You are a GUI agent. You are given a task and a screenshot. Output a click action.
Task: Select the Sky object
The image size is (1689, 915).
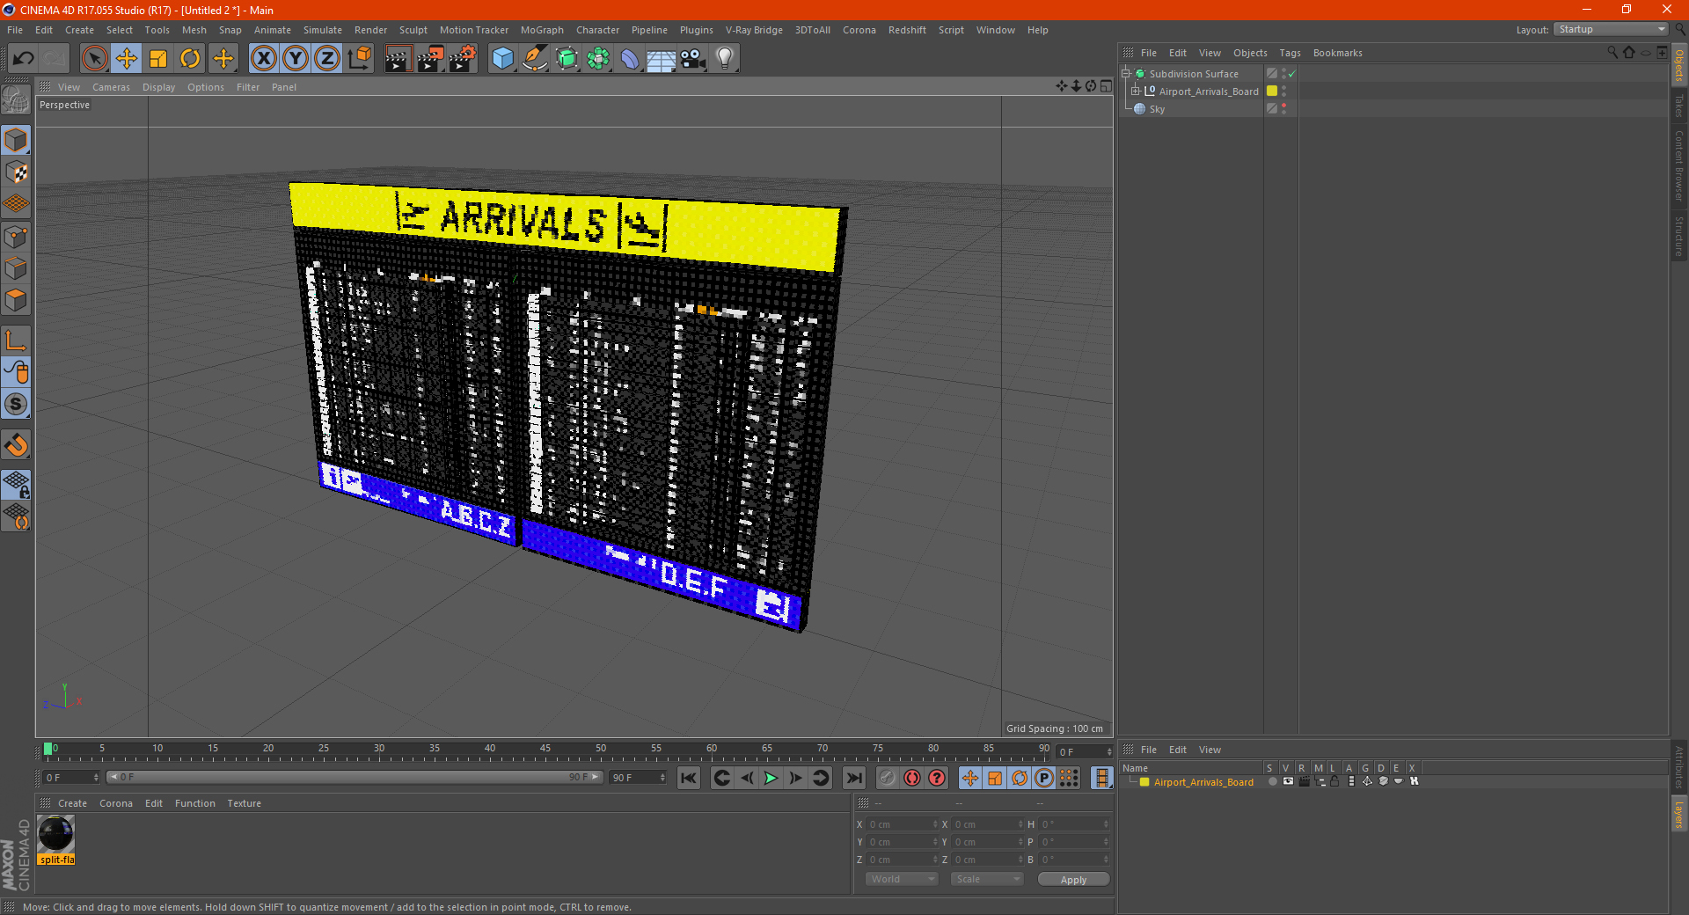[x=1157, y=109]
